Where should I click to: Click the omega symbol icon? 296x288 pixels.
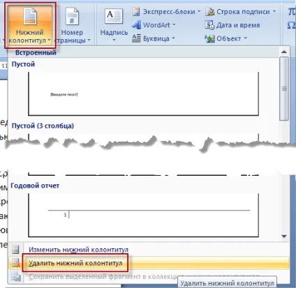coord(291,25)
